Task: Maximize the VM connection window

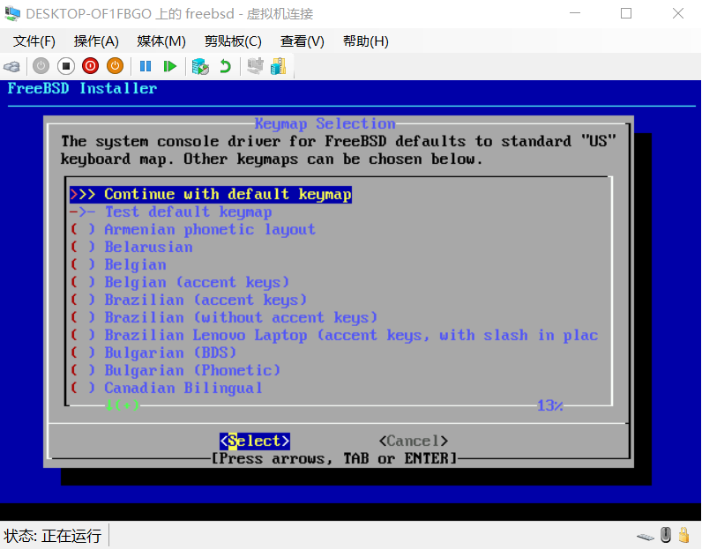Action: tap(626, 13)
